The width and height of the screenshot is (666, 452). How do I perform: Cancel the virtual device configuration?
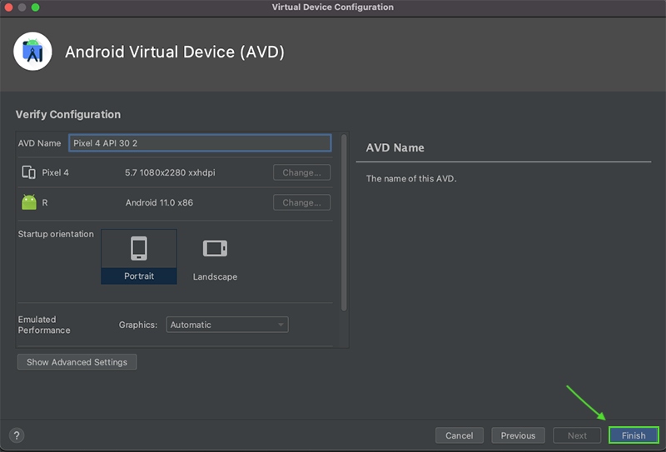pos(459,435)
